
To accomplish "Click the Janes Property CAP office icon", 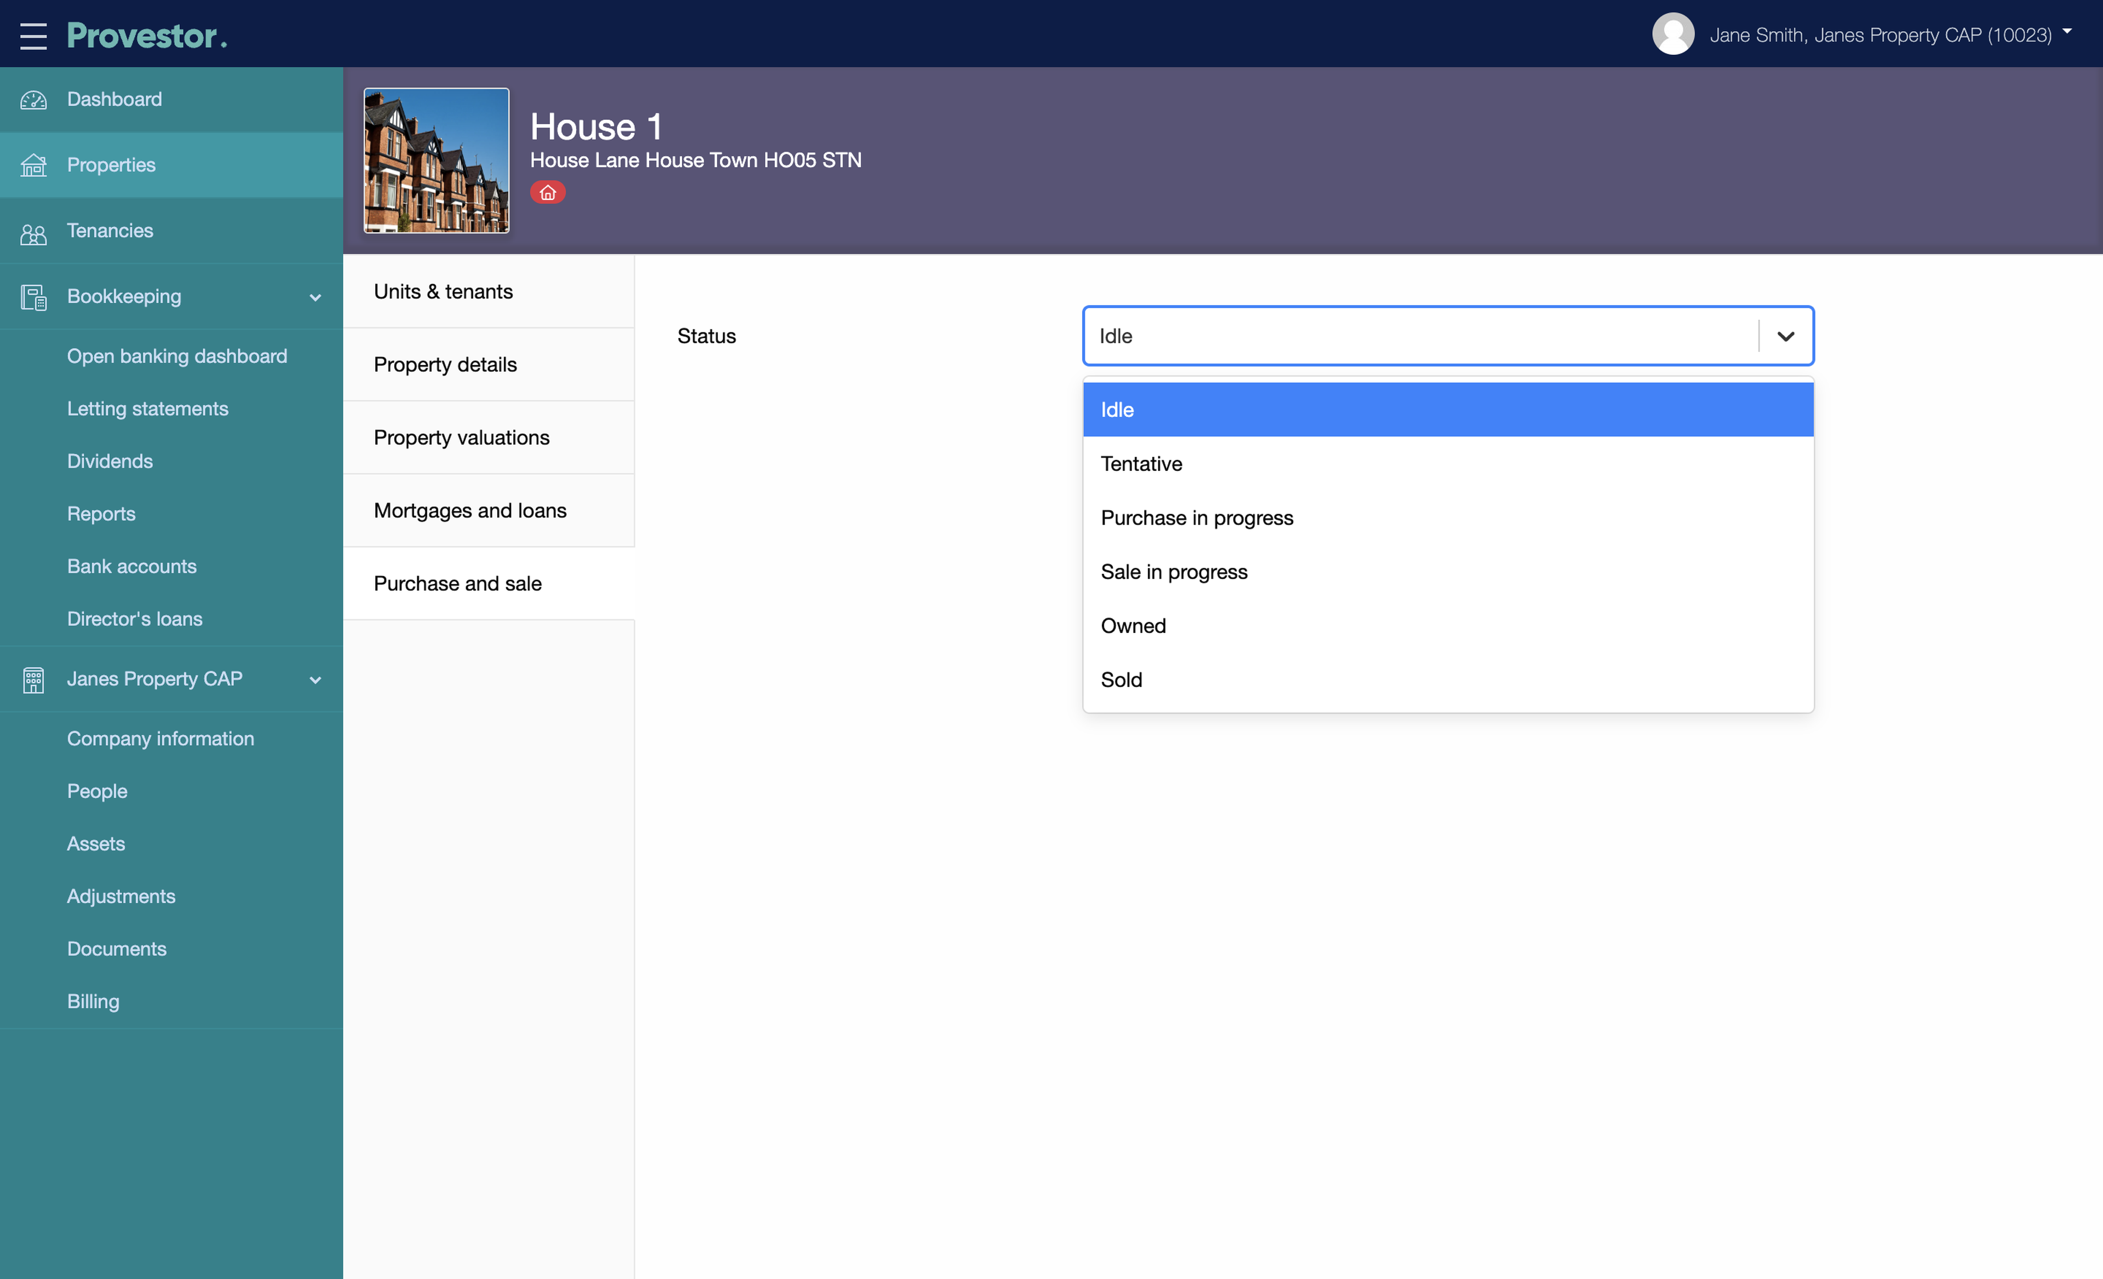I will [33, 679].
